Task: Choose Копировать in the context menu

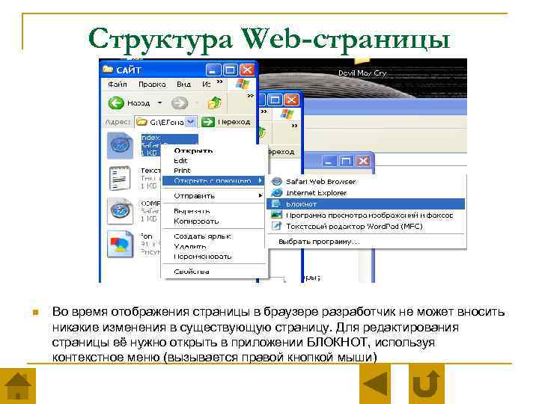Action: tap(214, 221)
